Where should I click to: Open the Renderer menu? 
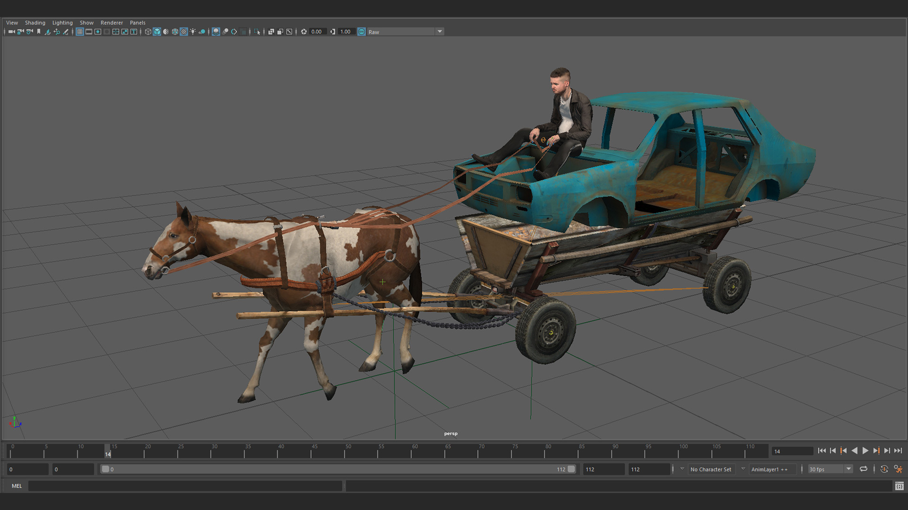112,23
